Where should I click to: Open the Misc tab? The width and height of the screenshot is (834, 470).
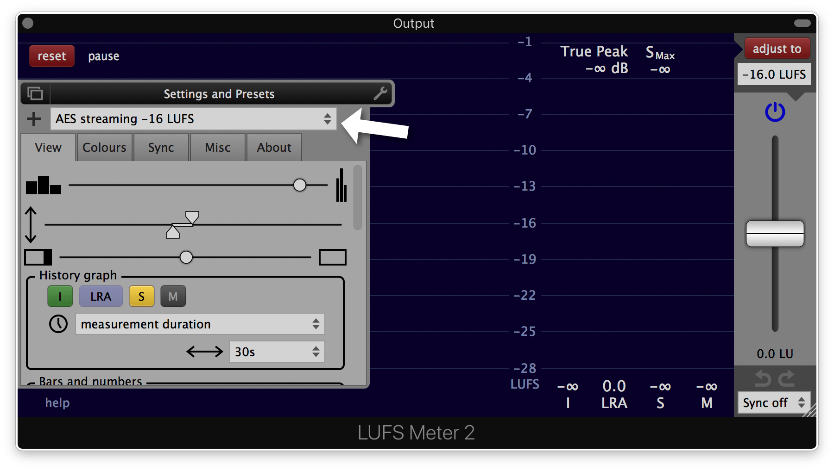218,148
